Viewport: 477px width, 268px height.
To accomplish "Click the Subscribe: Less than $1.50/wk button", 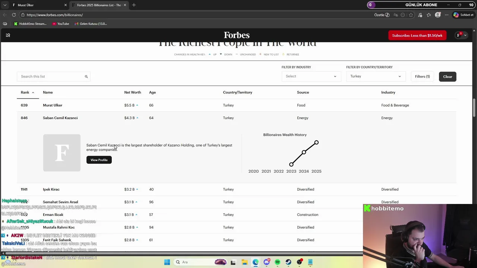I will coord(417,35).
